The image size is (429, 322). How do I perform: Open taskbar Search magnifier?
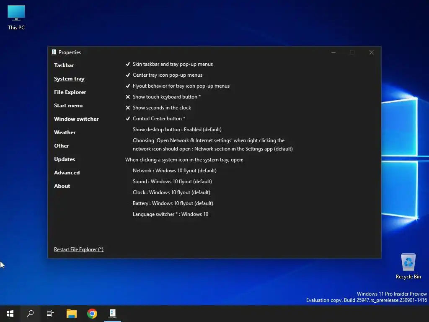tap(30, 313)
